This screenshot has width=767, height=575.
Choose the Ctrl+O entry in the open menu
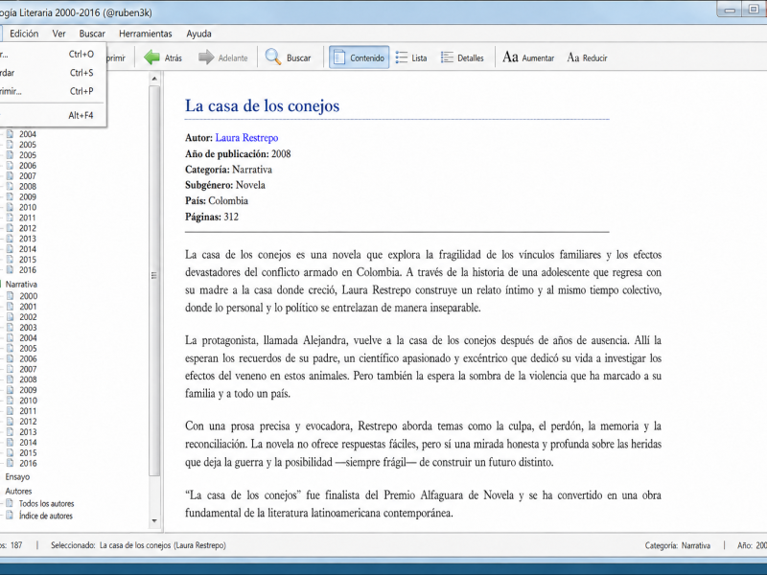pyautogui.click(x=52, y=55)
